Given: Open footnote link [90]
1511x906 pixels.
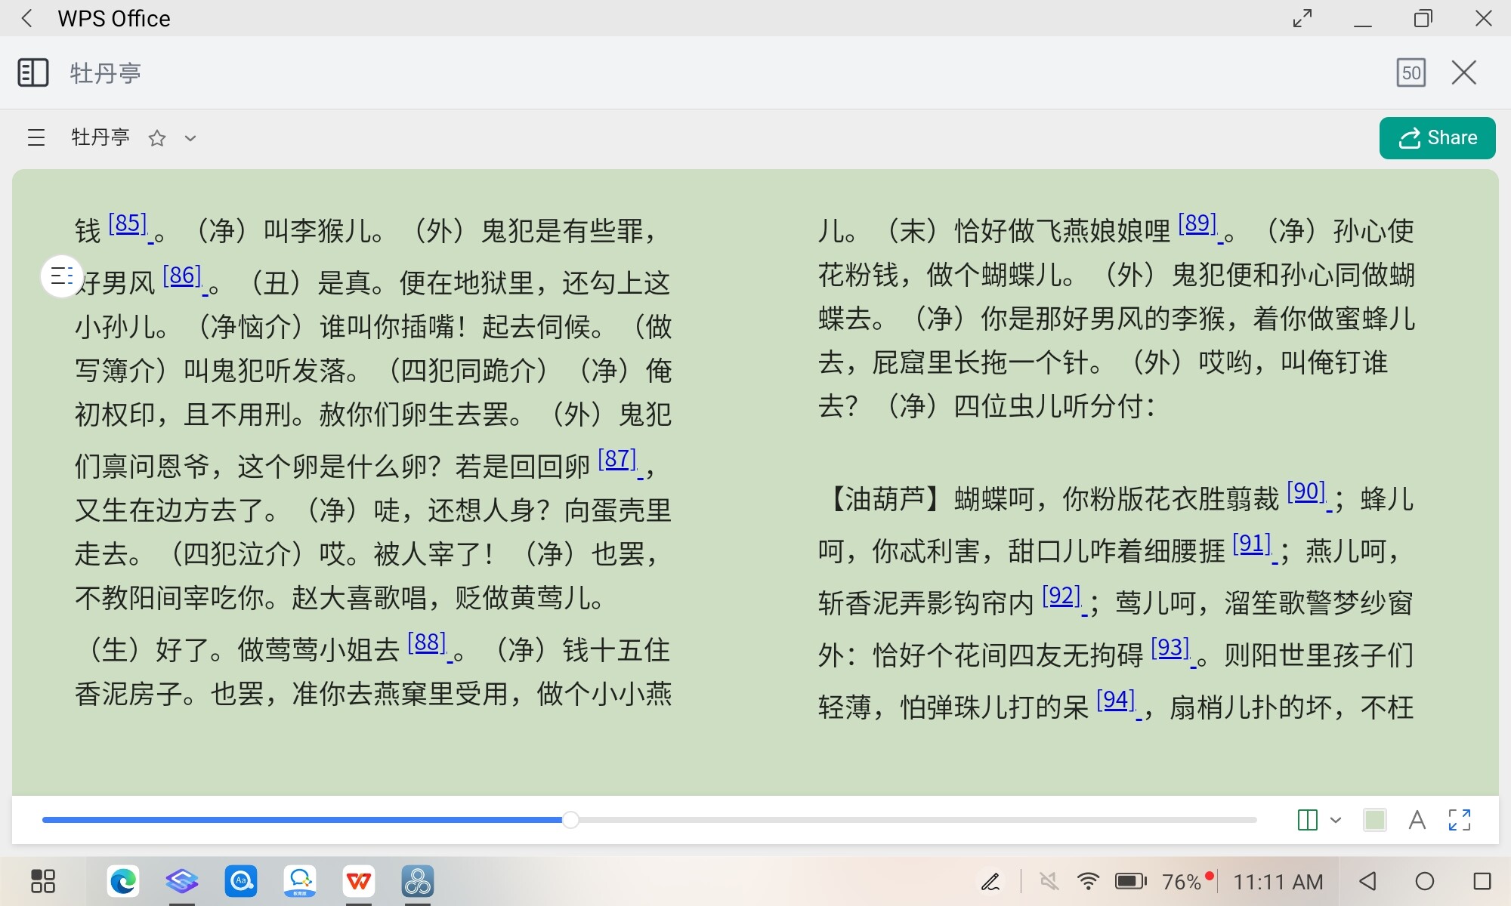Looking at the screenshot, I should 1306,492.
